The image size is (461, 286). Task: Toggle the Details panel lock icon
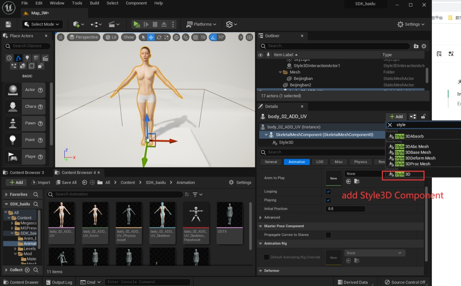423,117
